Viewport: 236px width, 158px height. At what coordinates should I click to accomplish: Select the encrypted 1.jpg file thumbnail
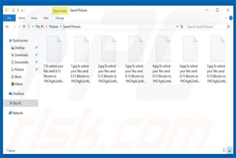pos(81,49)
